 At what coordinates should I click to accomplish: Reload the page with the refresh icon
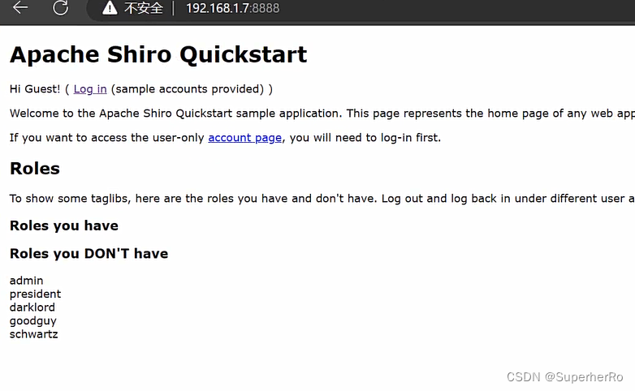[61, 7]
